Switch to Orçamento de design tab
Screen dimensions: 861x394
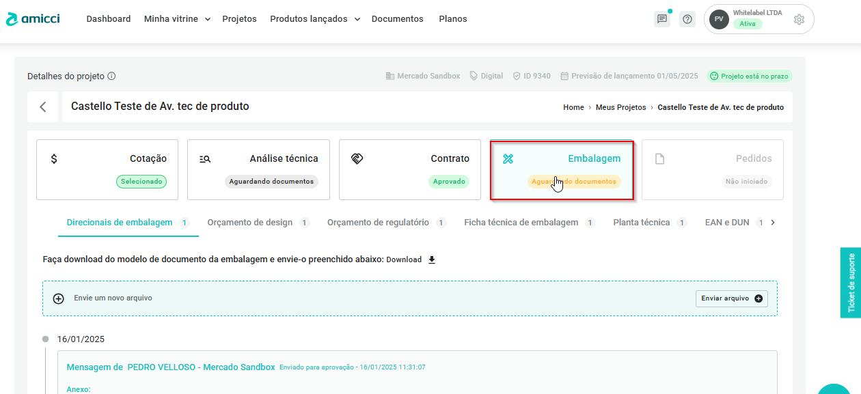(250, 223)
